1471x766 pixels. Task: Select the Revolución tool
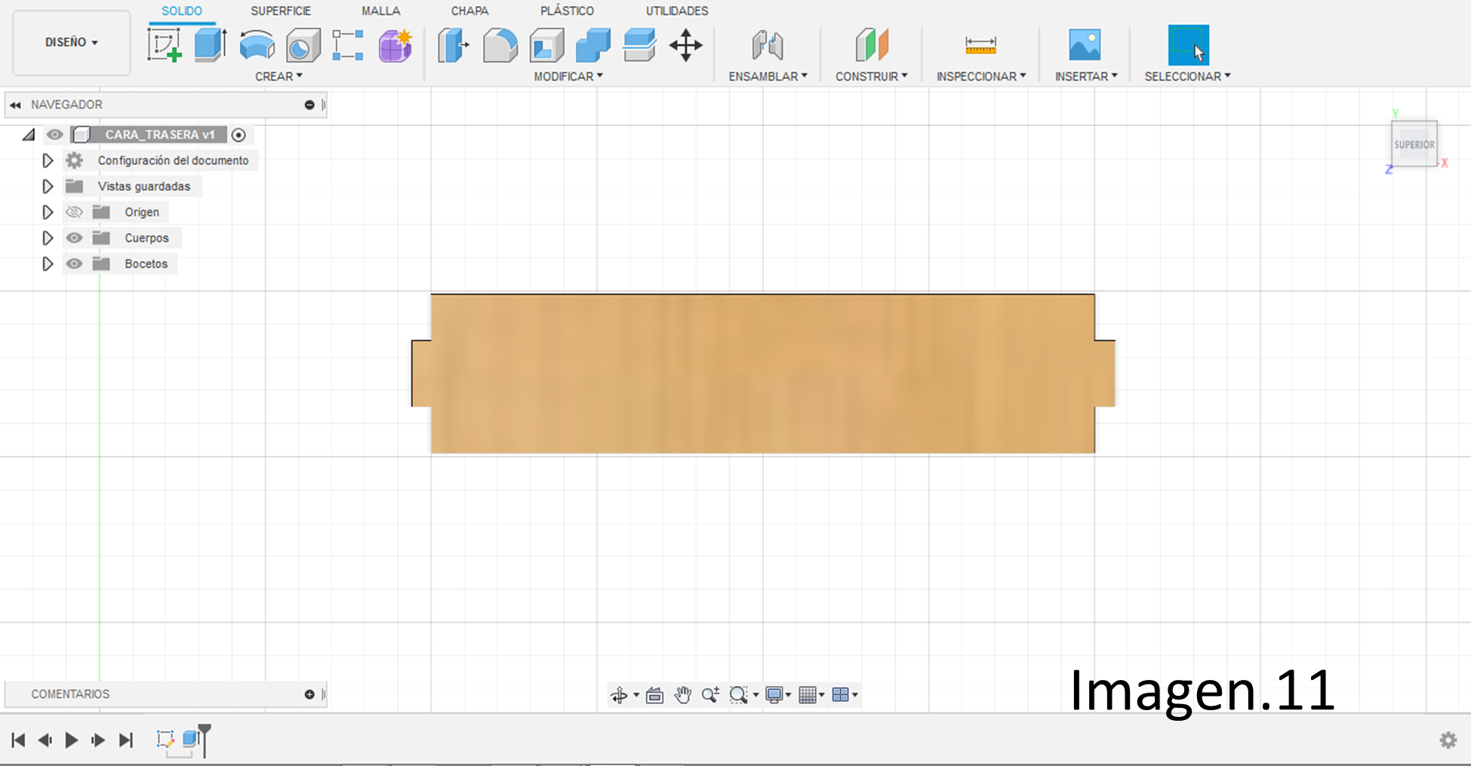click(257, 45)
